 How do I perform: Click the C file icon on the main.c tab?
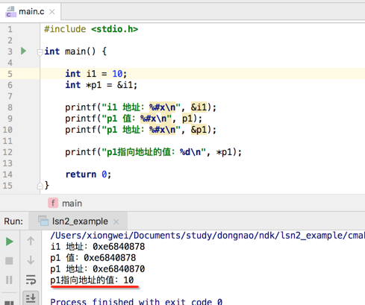click(x=10, y=12)
